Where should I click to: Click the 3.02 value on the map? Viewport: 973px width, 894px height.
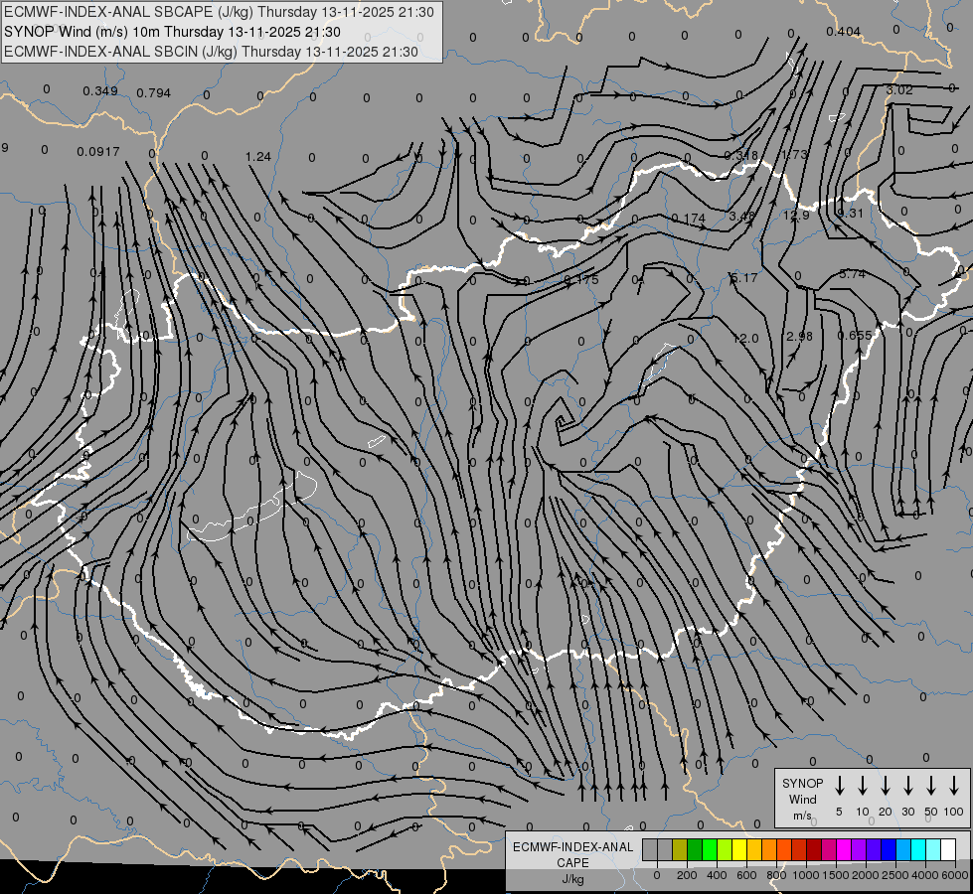coord(899,90)
